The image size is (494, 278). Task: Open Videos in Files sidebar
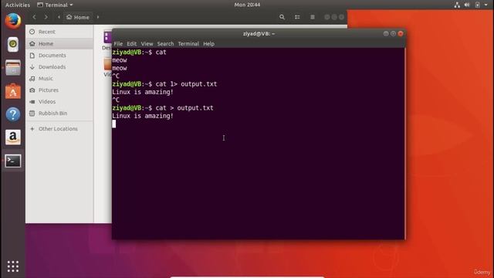coord(59,101)
